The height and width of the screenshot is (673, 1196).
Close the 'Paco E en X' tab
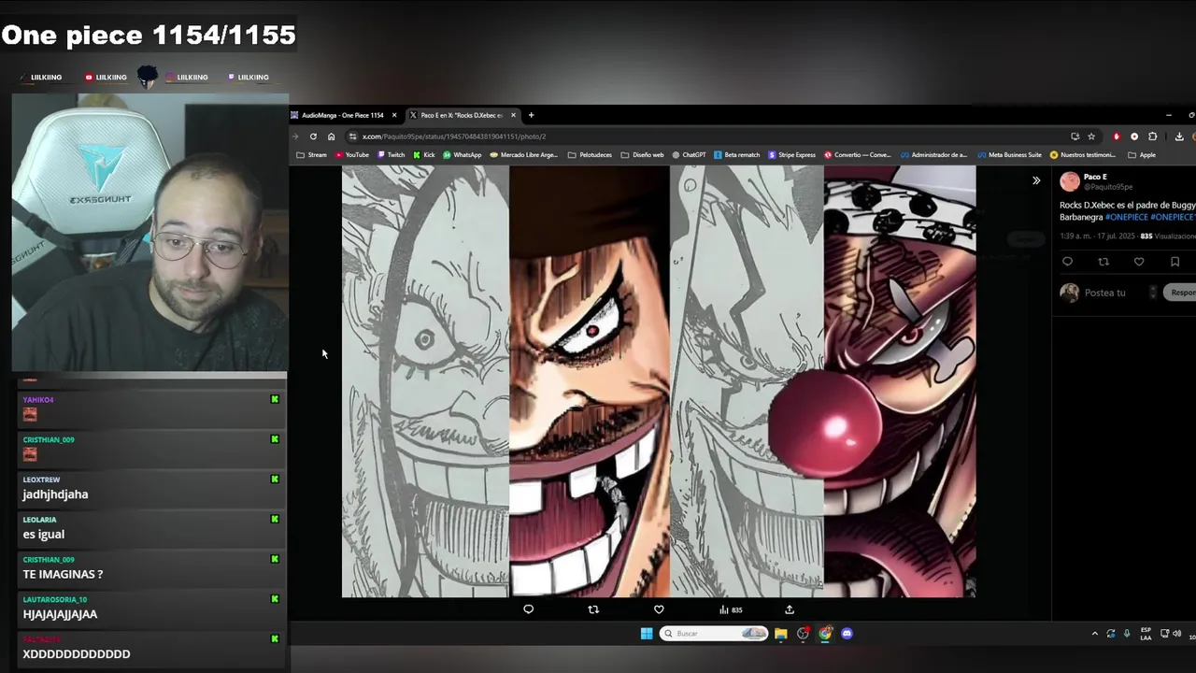[x=513, y=115]
